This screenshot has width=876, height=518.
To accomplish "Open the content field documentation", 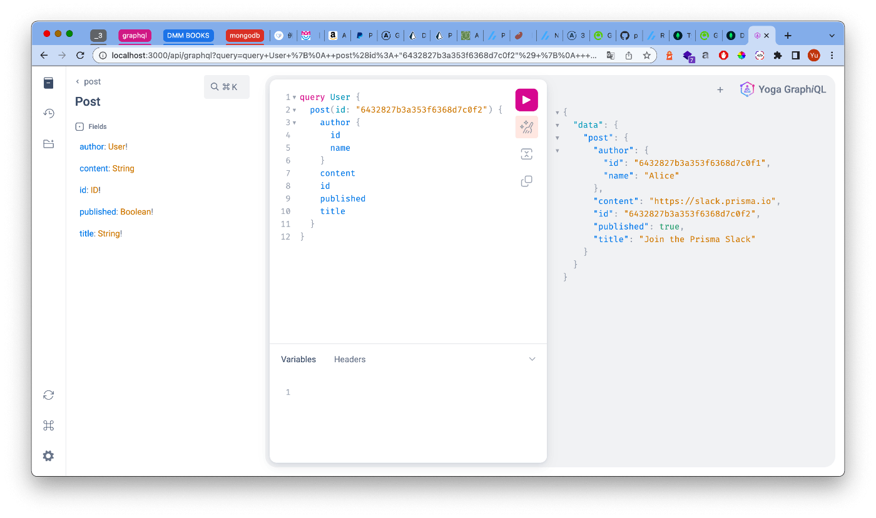I will coord(94,168).
